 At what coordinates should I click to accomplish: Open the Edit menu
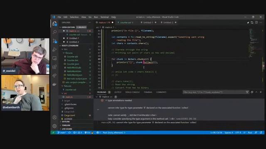tap(65, 17)
